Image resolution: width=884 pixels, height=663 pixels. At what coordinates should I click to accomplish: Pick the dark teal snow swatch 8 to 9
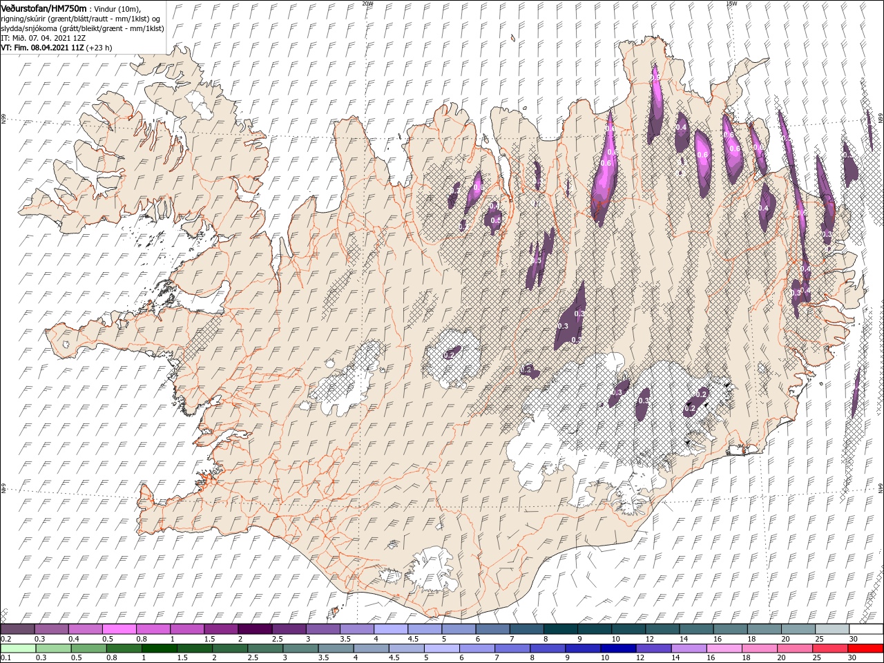coord(559,629)
